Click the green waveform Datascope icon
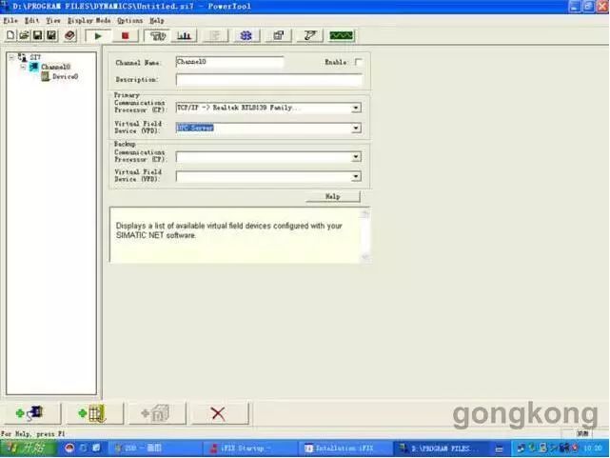Viewport: 610px width, 458px height. [x=341, y=35]
